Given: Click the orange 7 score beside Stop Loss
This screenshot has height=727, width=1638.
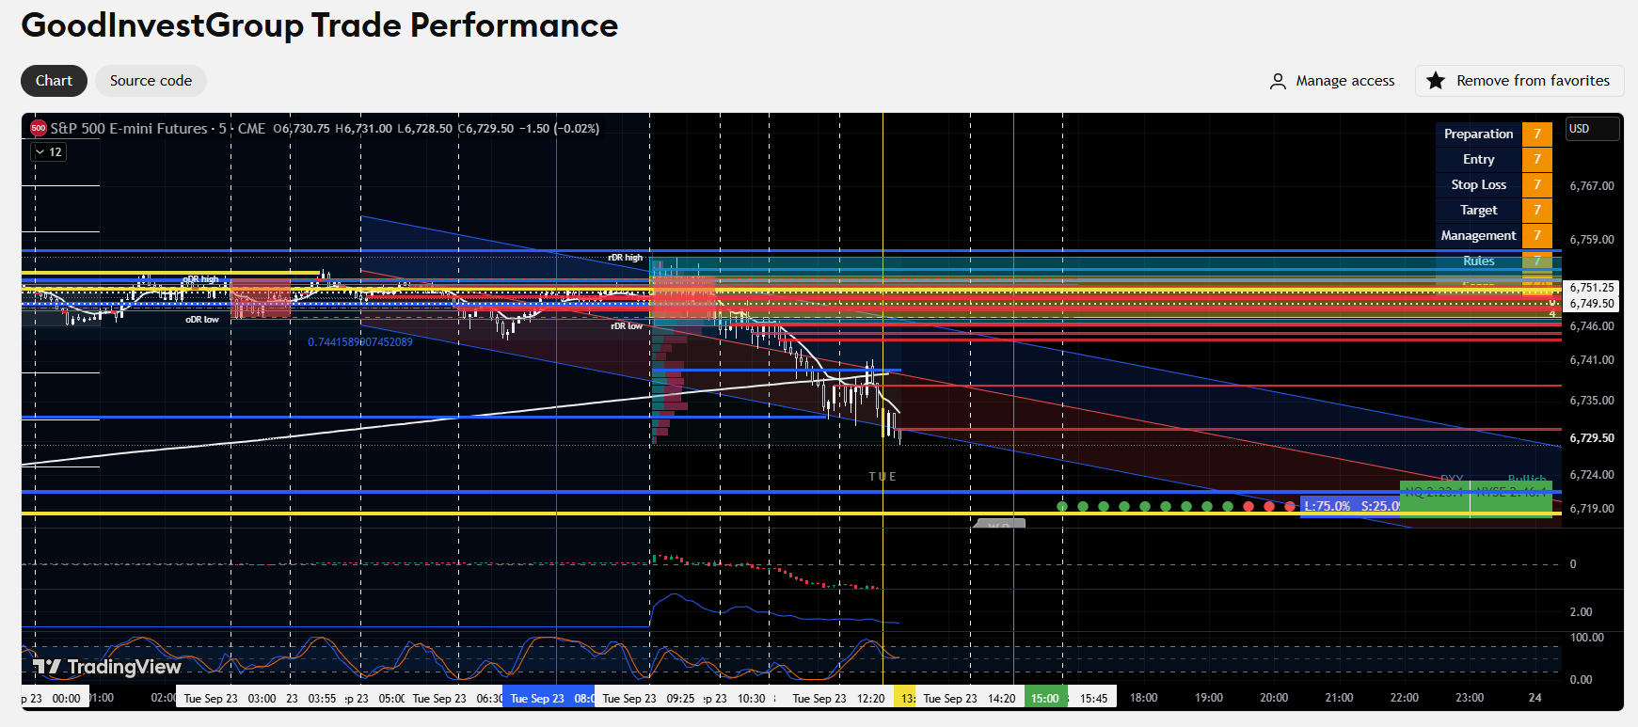Looking at the screenshot, I should [1537, 184].
